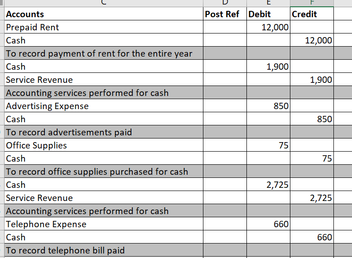Select the 75 debit amount
Screen dimensions: 352x258
(268, 145)
